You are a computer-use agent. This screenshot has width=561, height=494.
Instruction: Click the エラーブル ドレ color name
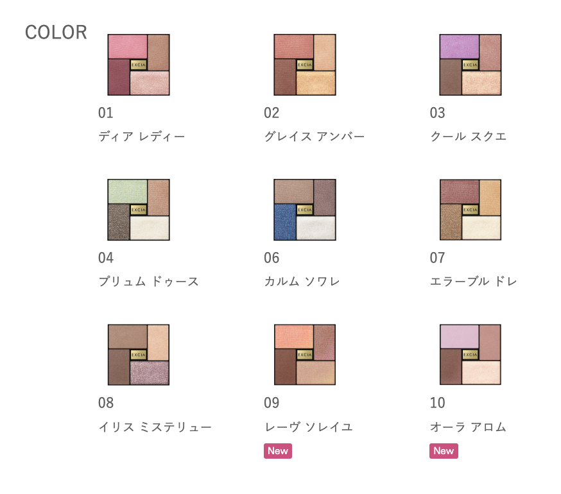[x=473, y=282]
